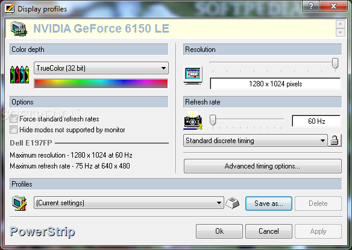Click the 60 Hz refresh rate field
The height and width of the screenshot is (250, 352).
point(316,121)
